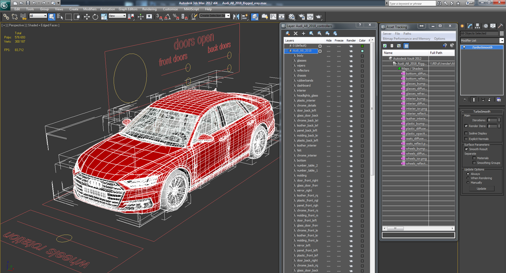Add selected objects to highlighted layer

tap(303, 33)
